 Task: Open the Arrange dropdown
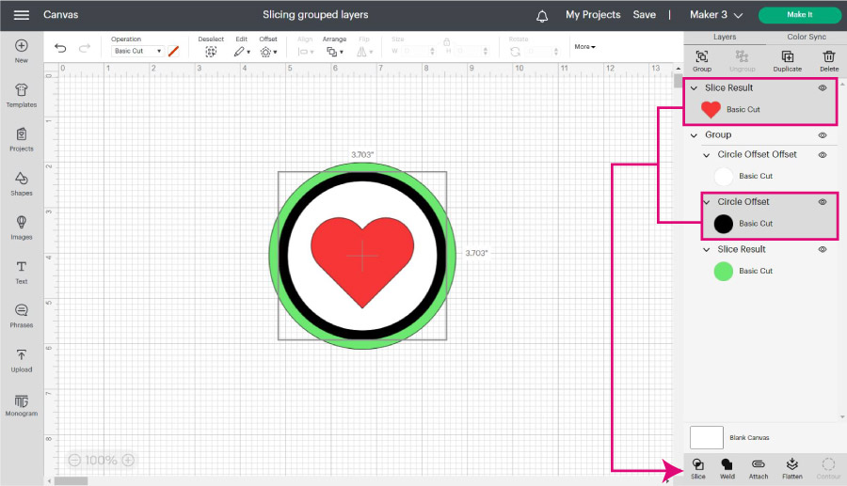click(x=334, y=52)
